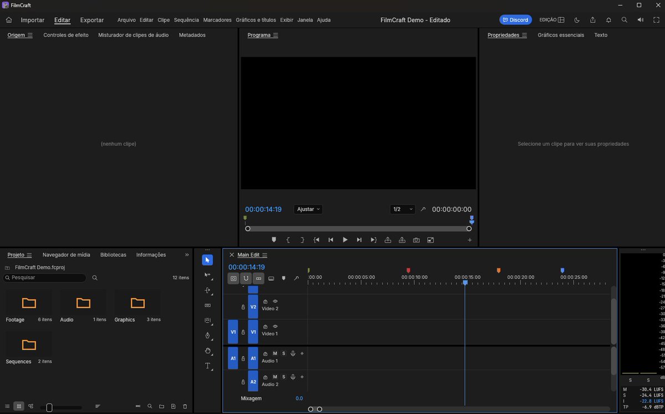Add a marker in the Program monitor
The width and height of the screenshot is (665, 414).
[274, 240]
